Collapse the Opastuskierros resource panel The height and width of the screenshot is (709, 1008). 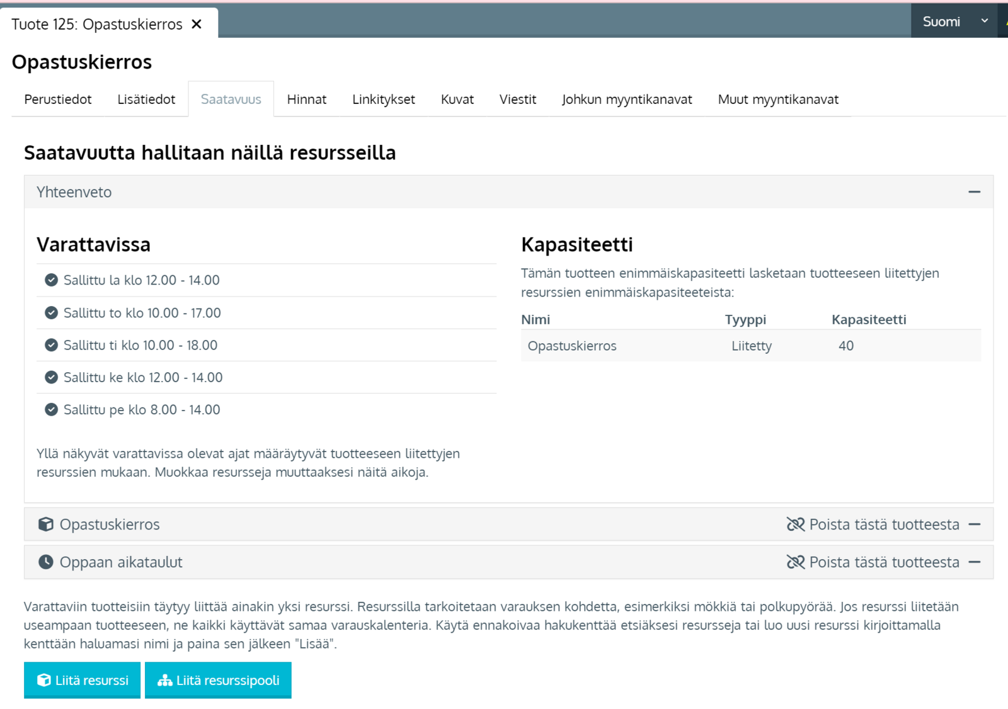point(974,525)
